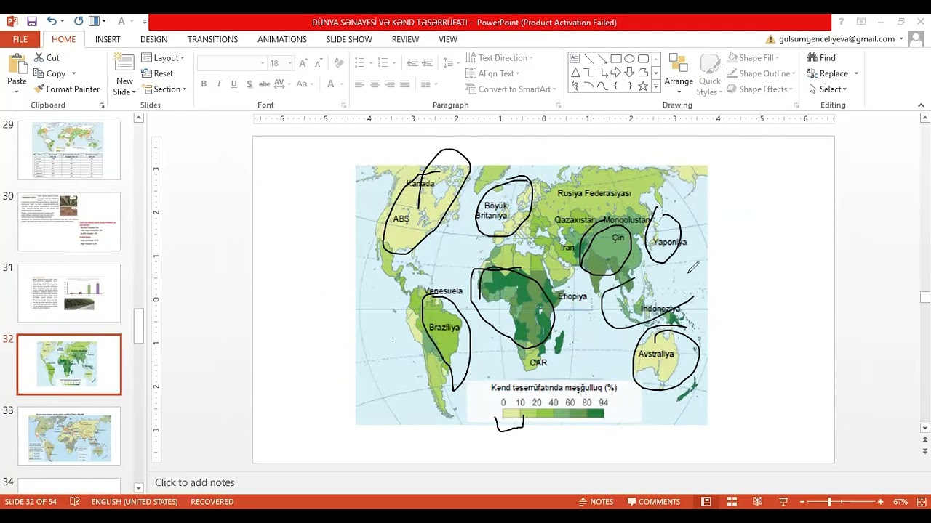Switch to Slide Sorter view icon
This screenshot has width=931, height=523.
click(x=732, y=502)
